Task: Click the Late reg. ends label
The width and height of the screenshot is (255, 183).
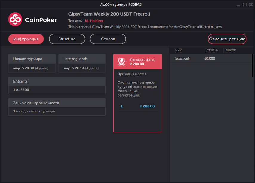Action: click(x=76, y=59)
